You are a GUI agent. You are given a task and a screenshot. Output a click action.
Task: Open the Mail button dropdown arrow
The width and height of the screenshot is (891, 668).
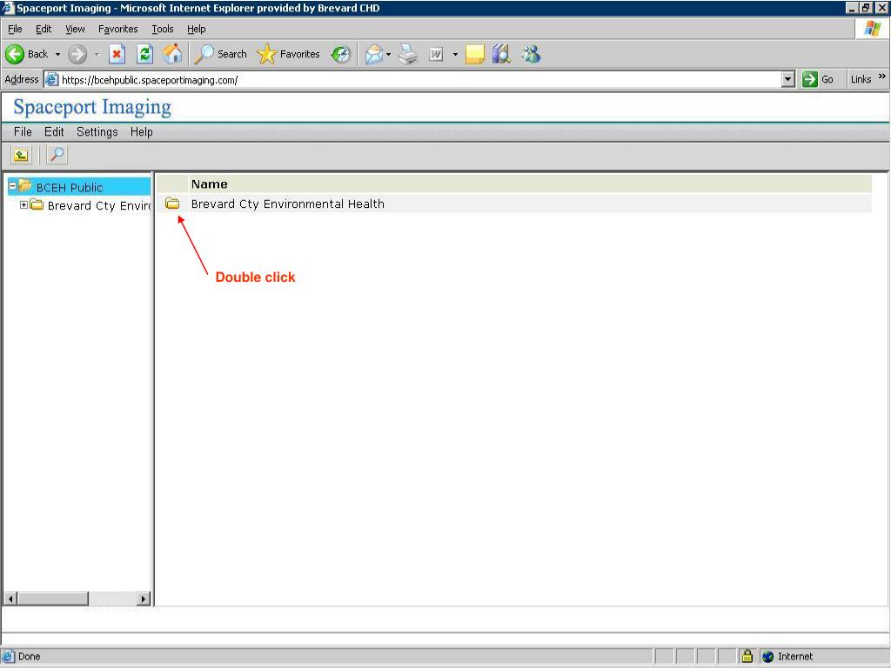tap(389, 55)
